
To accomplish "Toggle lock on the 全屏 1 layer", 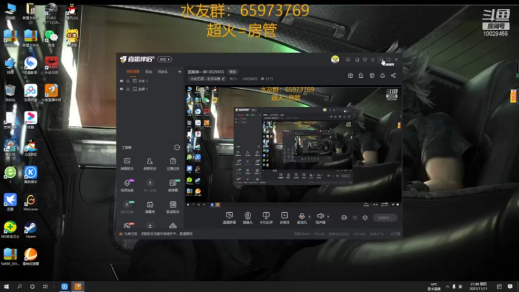I will coord(128,89).
